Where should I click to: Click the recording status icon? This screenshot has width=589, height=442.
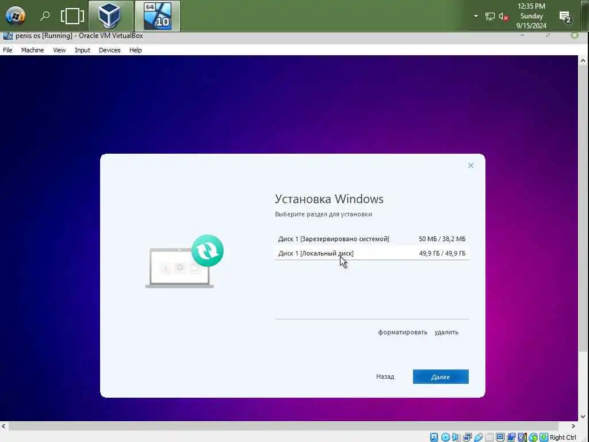tap(511, 437)
